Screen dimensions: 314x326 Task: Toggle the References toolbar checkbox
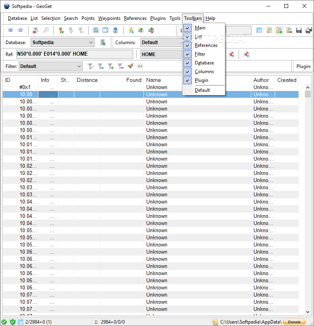click(187, 45)
